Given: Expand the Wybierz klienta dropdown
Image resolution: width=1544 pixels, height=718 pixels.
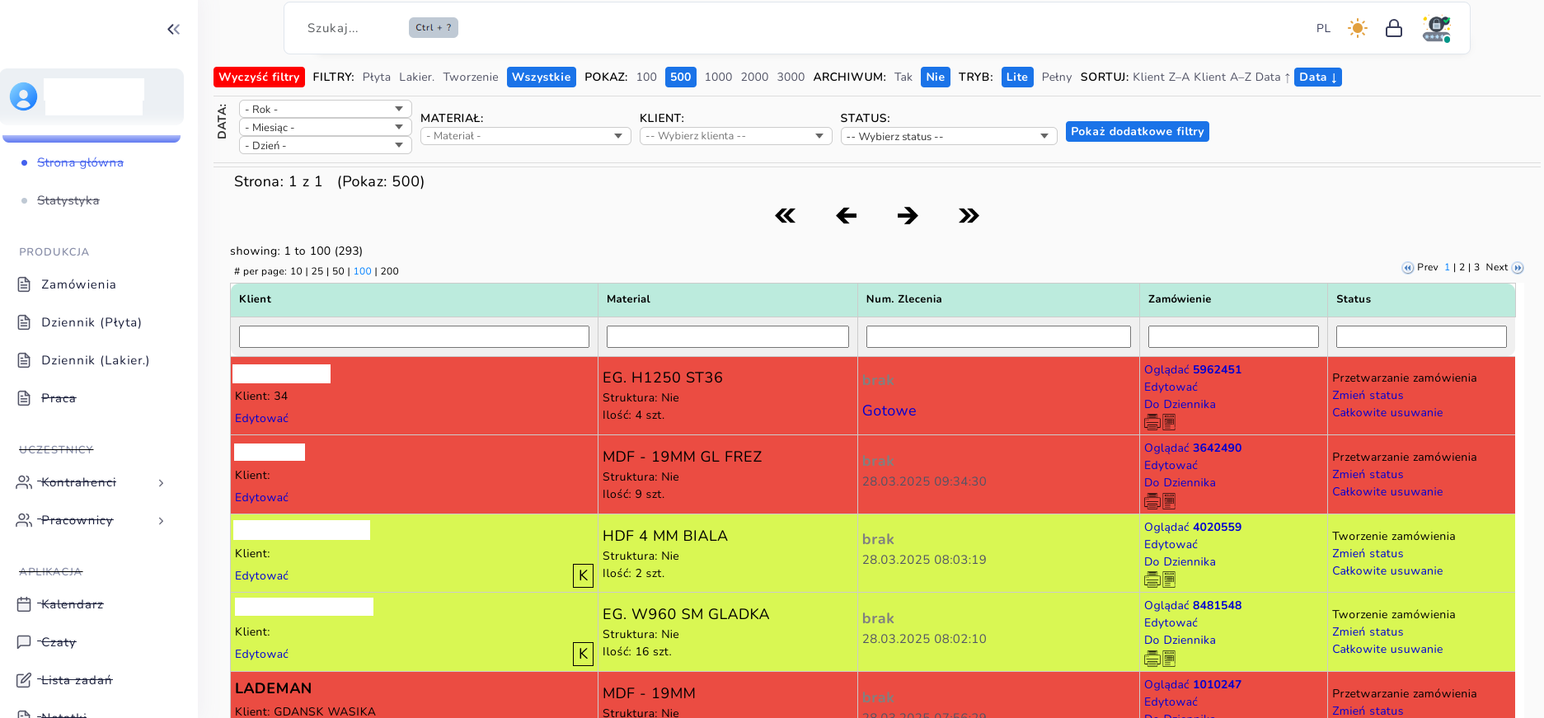Looking at the screenshot, I should pos(736,136).
